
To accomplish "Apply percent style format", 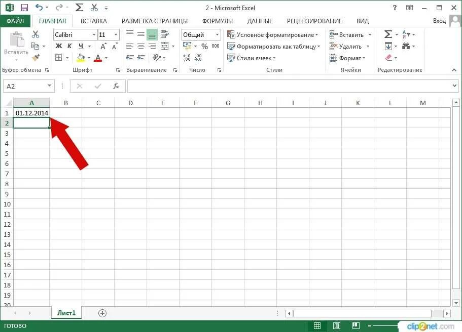I will (204, 46).
